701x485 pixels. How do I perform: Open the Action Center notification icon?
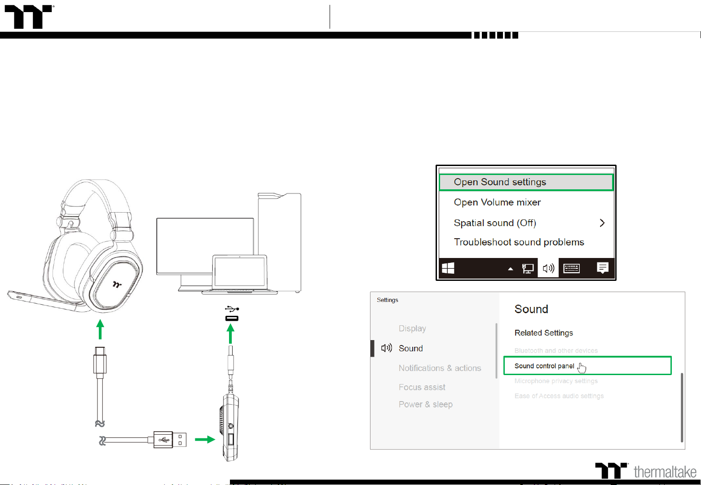point(602,268)
